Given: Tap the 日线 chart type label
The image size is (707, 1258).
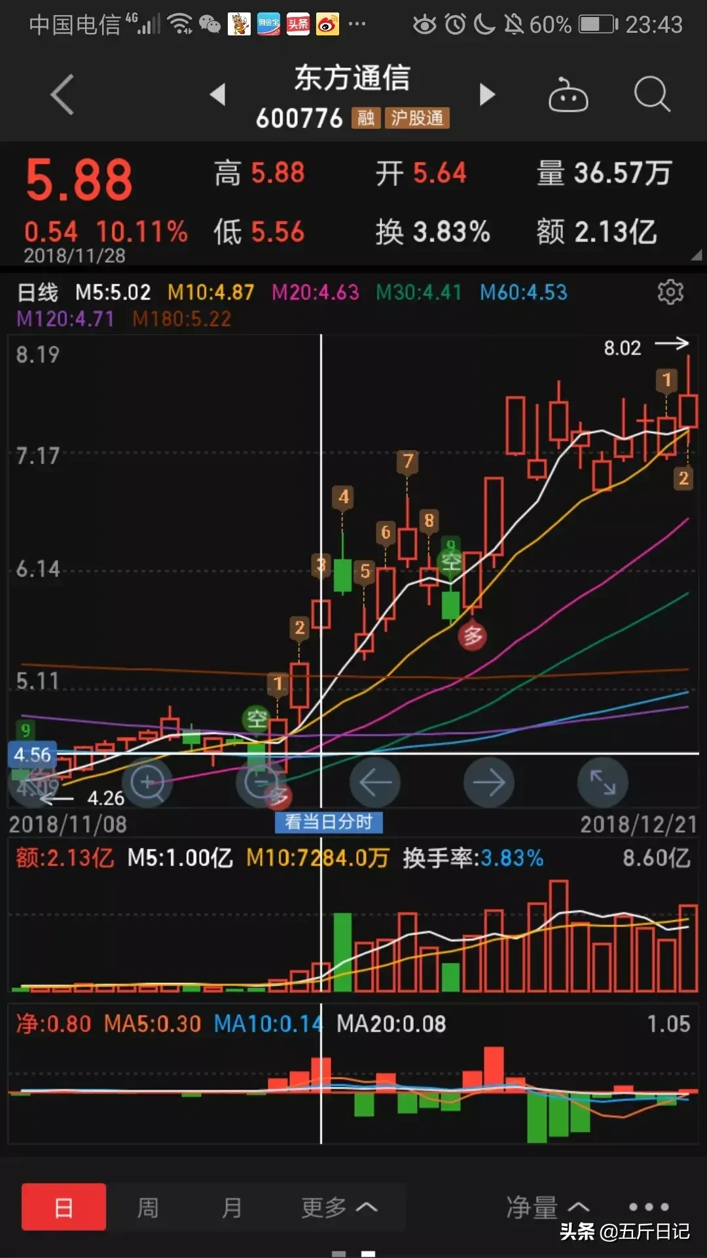Looking at the screenshot, I should pos(37,292).
